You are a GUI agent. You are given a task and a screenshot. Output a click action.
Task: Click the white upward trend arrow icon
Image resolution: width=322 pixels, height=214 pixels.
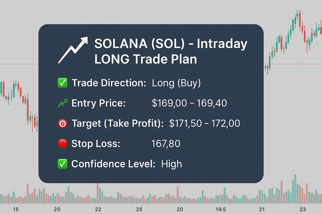73,50
